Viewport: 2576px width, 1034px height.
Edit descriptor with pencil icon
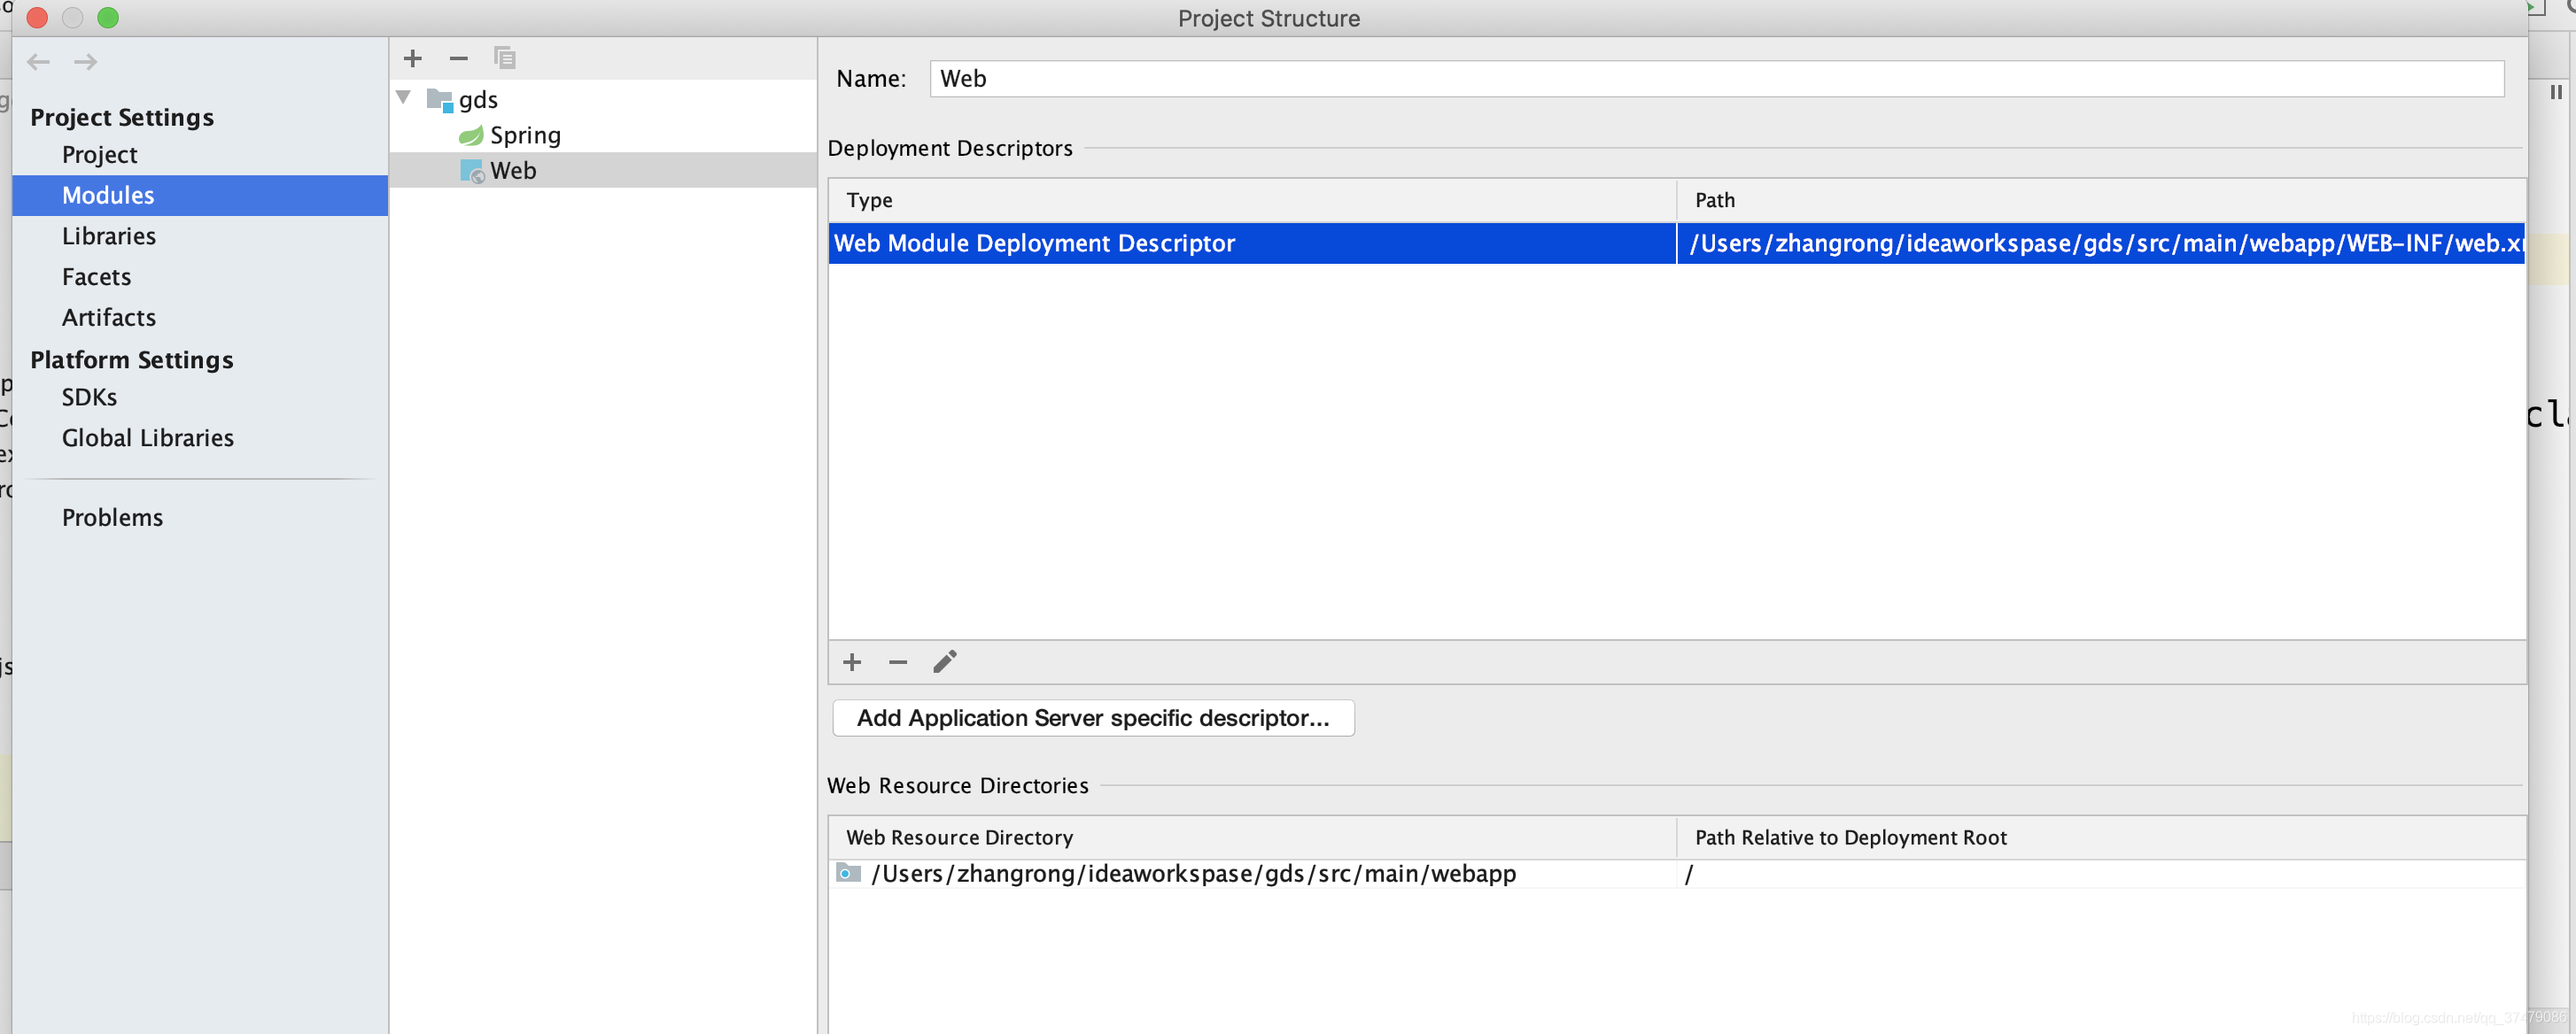[x=944, y=662]
